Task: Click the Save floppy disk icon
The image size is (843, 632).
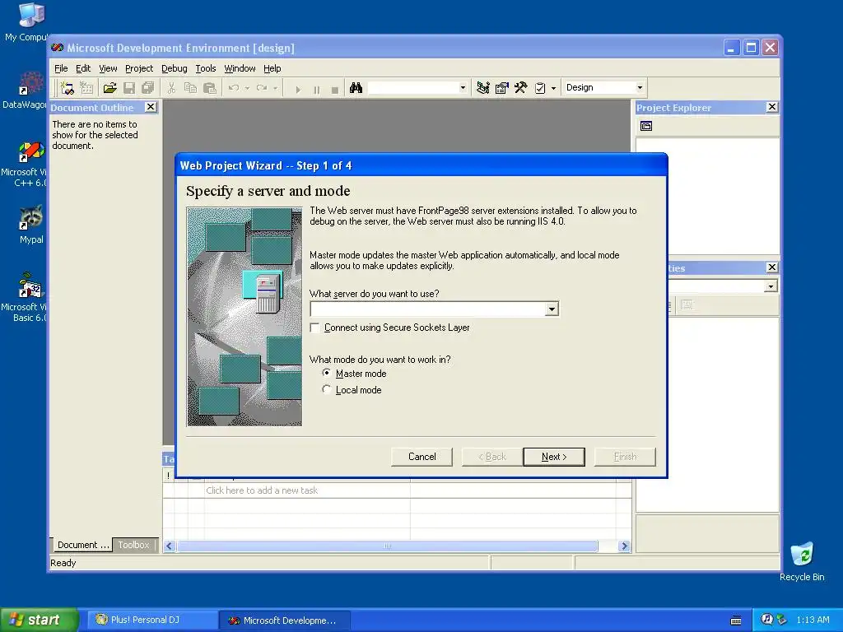Action: pos(129,87)
